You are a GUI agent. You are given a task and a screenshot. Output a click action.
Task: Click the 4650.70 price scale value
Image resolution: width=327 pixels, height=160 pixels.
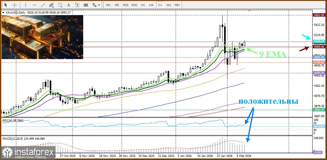pos(319,65)
